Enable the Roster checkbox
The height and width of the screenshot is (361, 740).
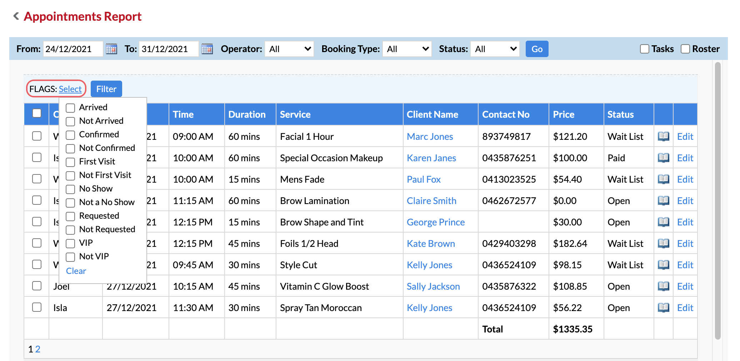pyautogui.click(x=685, y=49)
